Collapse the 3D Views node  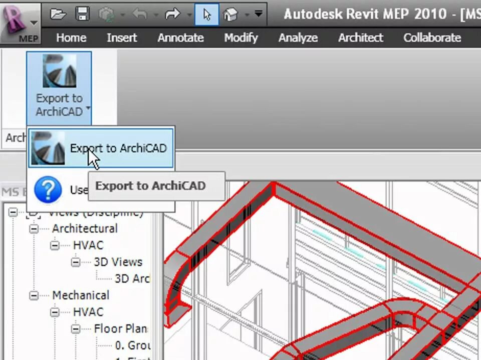(76, 262)
